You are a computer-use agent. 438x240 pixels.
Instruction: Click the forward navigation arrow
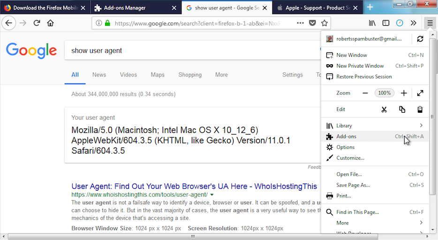pos(23,23)
